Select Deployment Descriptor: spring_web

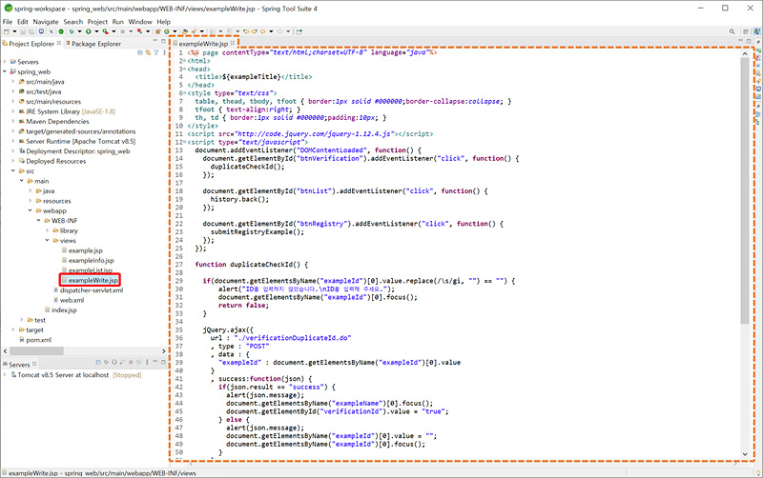(78, 151)
